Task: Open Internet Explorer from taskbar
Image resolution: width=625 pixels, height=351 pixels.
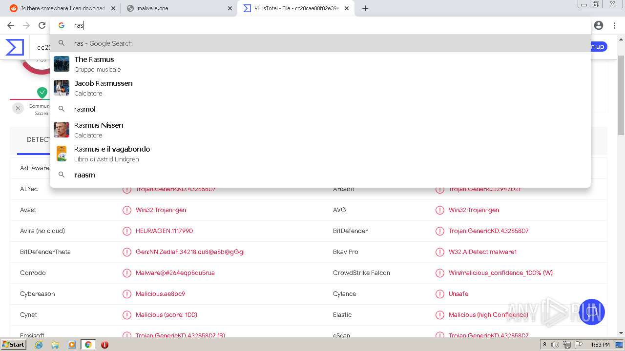Action: 39,345
